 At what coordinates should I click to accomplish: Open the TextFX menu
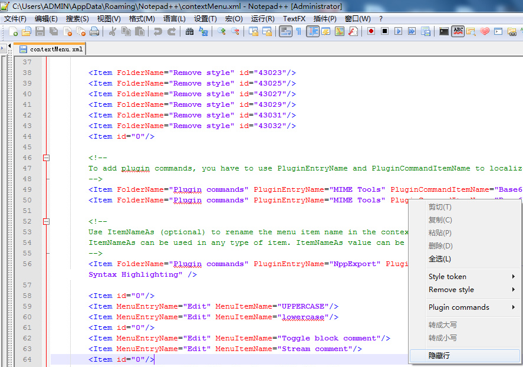(x=294, y=18)
